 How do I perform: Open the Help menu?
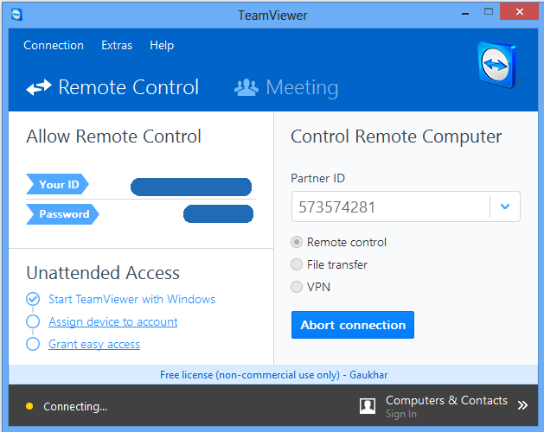coord(162,45)
